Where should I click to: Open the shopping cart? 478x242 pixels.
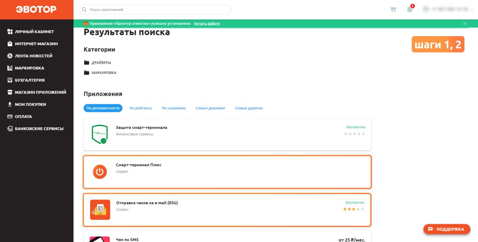393,9
